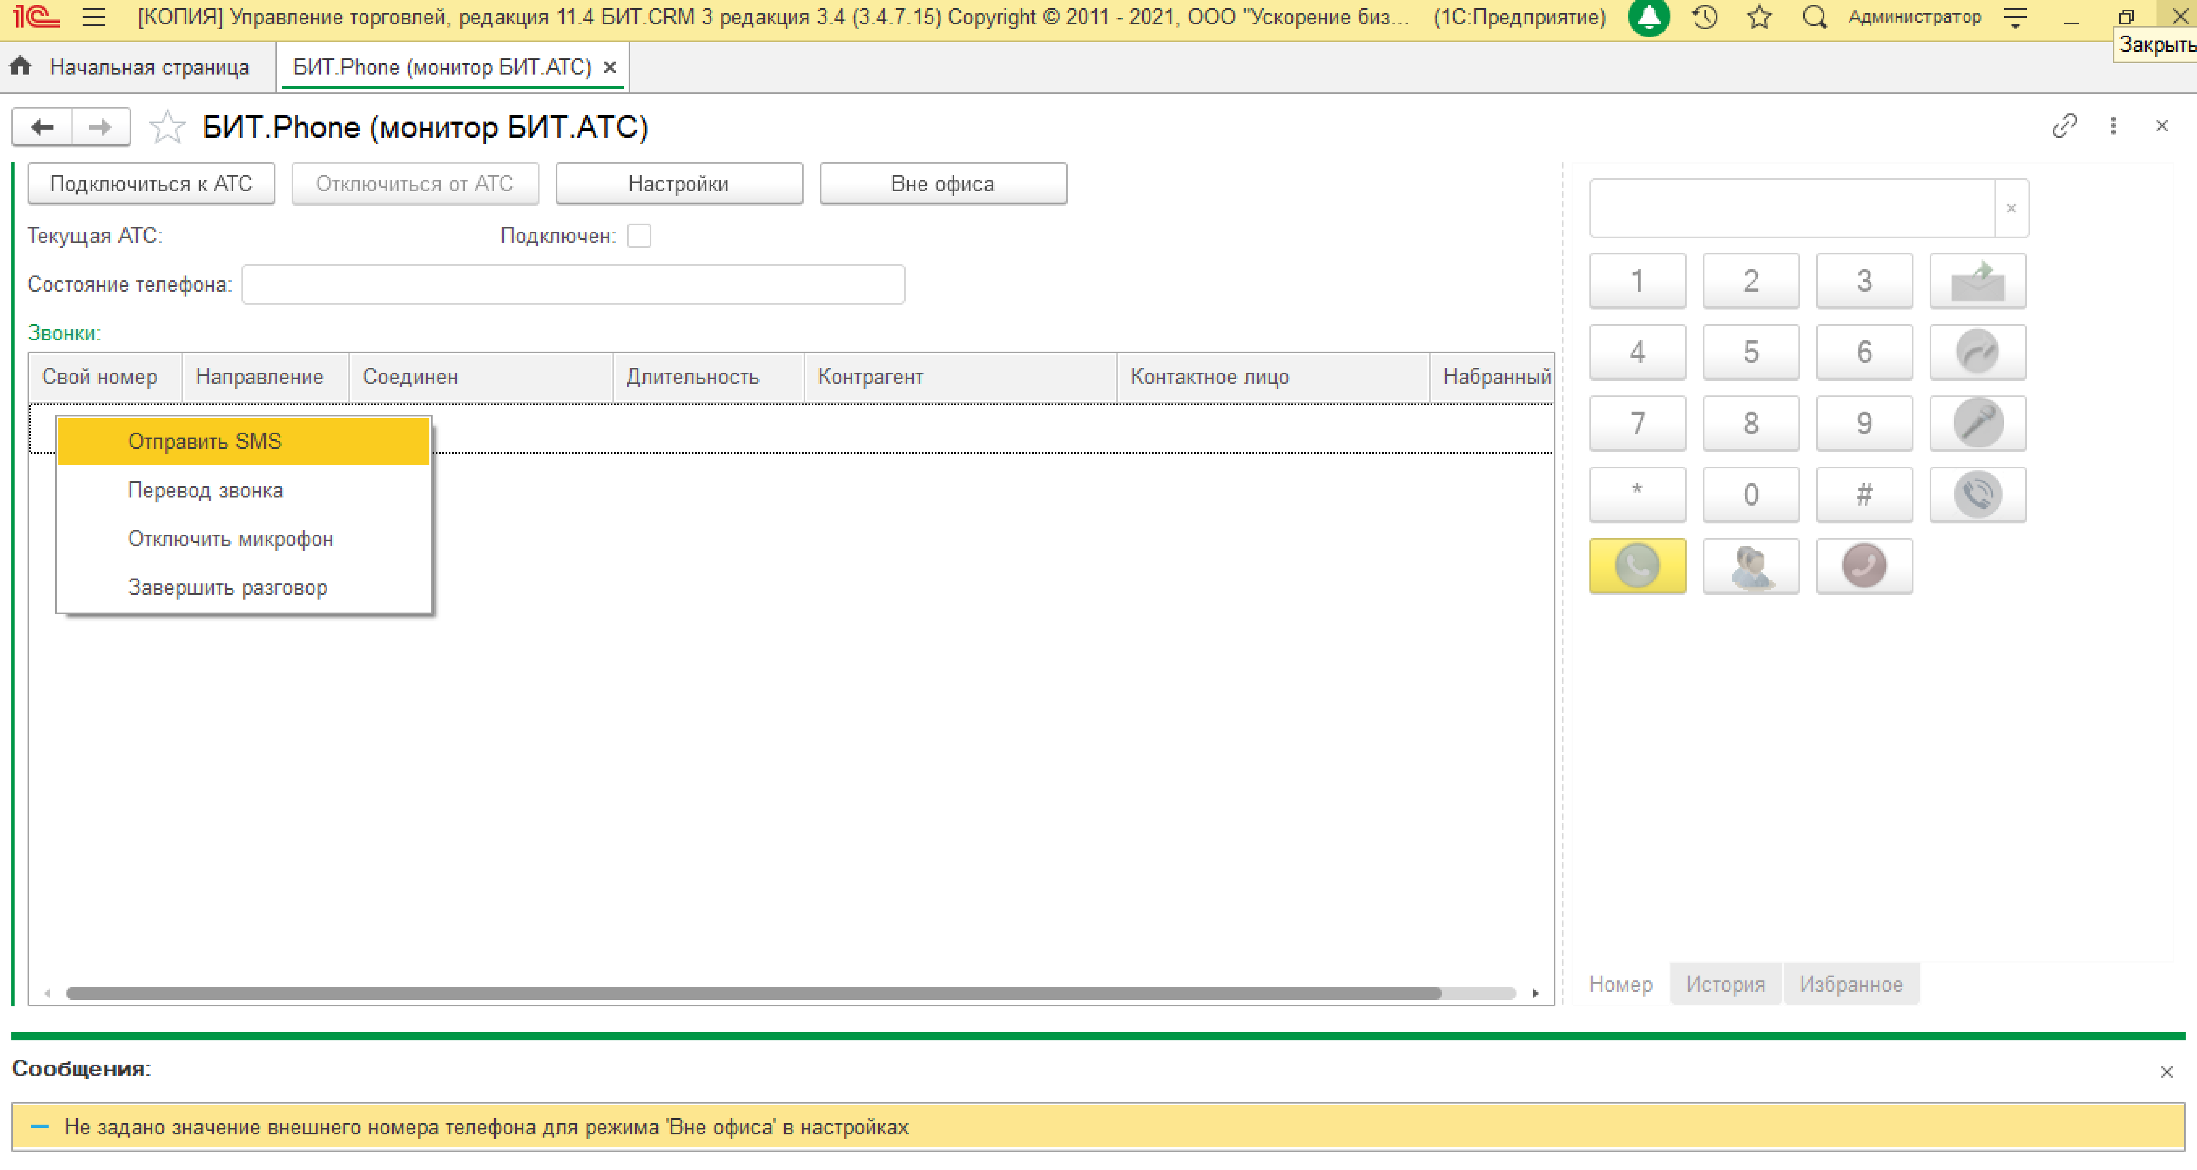This screenshot has height=1170, width=2197.
Task: Open the main hamburger menu
Action: pyautogui.click(x=94, y=17)
